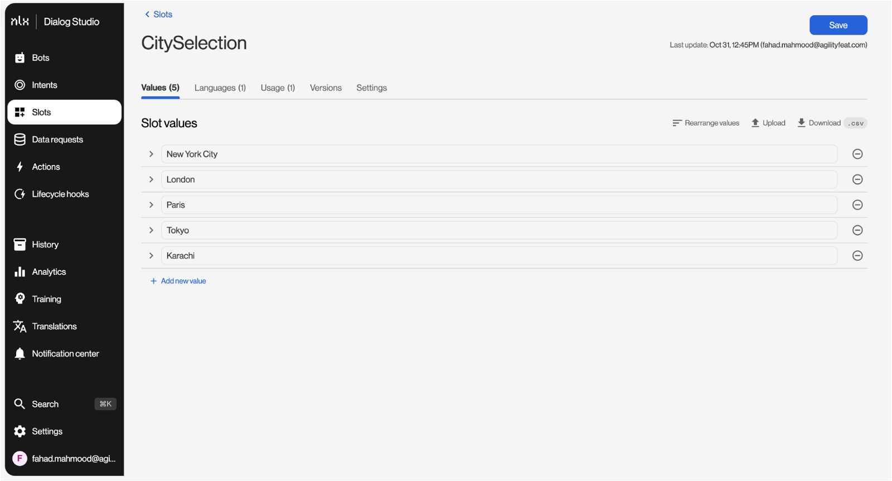Open the Versions tab
Viewport: 892px width, 481px height.
326,88
